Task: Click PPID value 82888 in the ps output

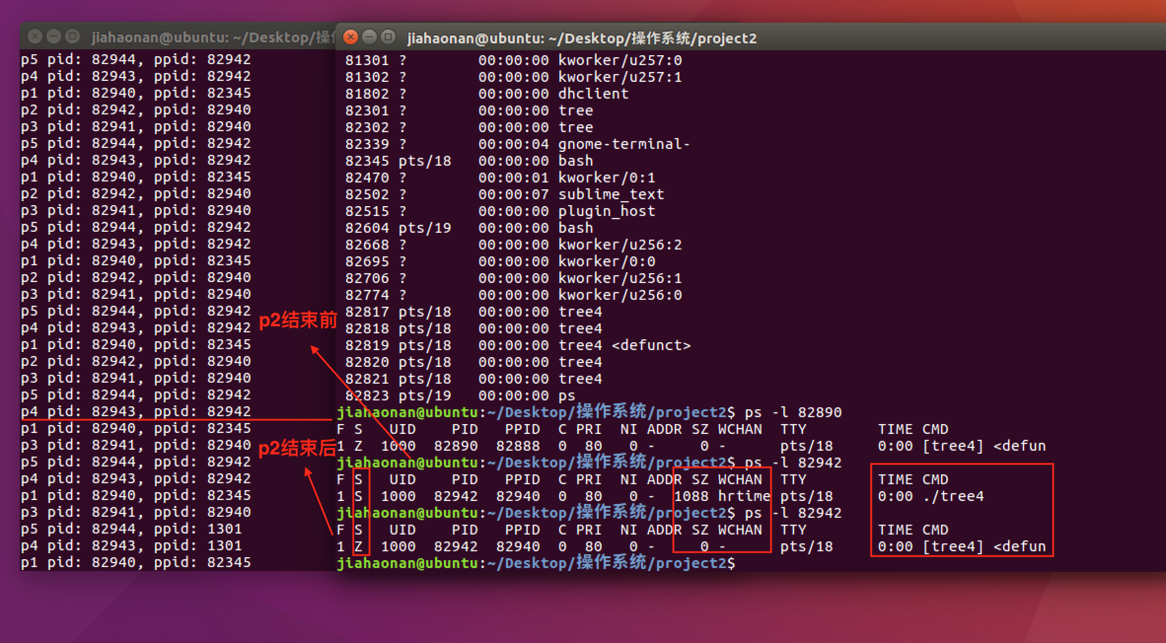Action: point(518,446)
